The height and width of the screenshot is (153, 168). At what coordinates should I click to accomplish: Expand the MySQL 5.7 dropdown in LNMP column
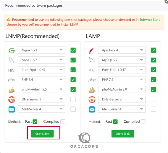coord(41,60)
